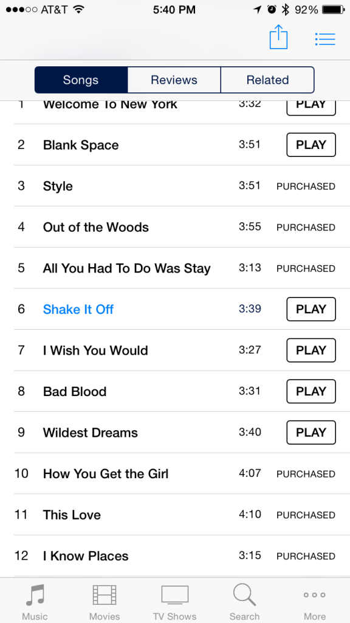Select the Songs segment
The image size is (350, 623).
pos(81,80)
